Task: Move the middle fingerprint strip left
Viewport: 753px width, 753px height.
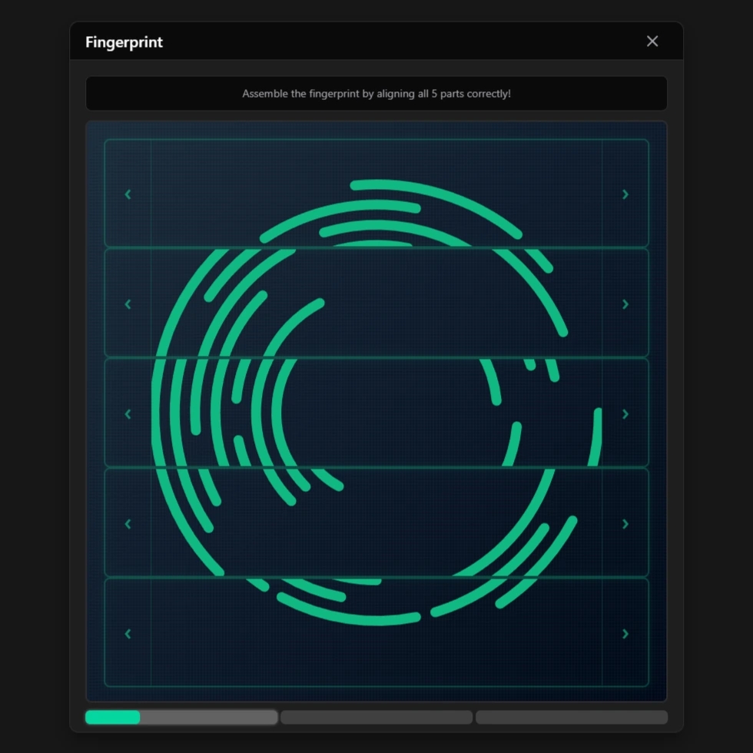Action: 128,414
